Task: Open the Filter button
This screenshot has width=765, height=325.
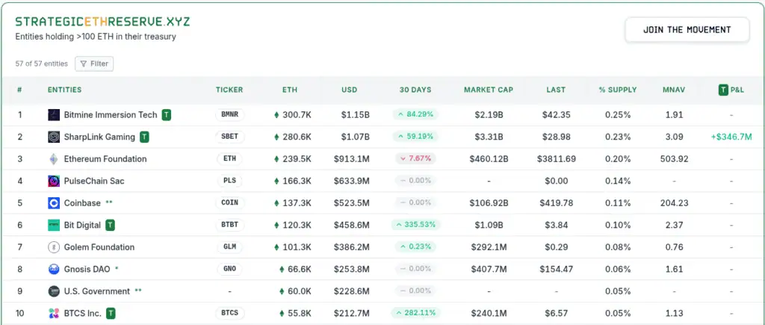Action: point(94,64)
